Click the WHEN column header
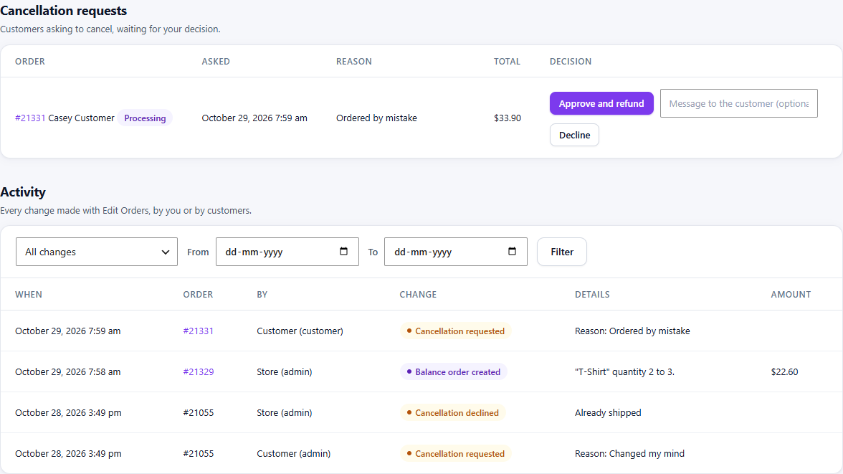 29,294
